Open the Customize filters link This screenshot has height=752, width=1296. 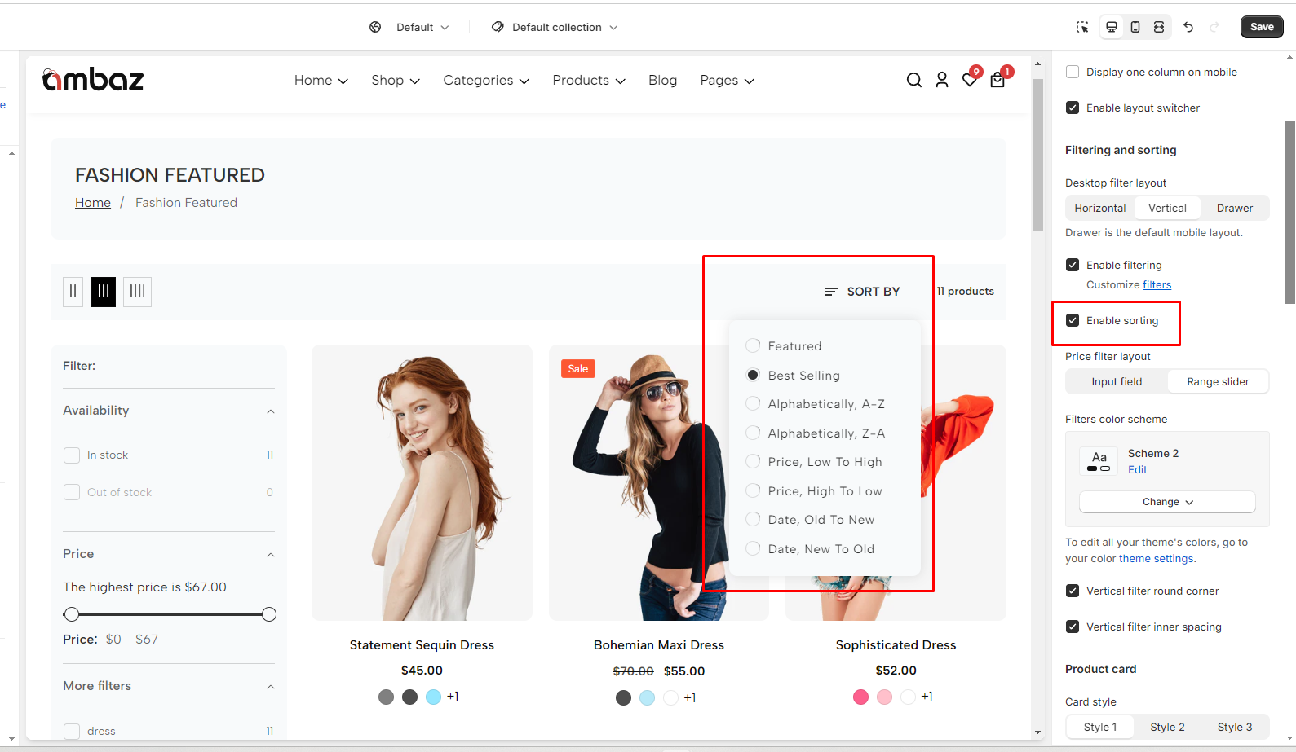(x=1157, y=284)
